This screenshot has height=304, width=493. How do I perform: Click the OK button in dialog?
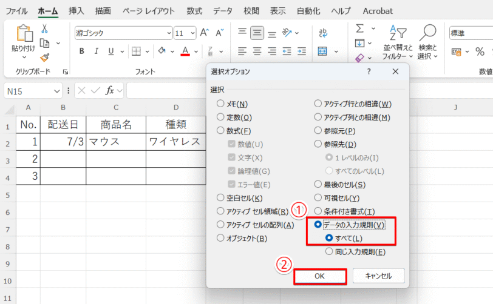(320, 276)
